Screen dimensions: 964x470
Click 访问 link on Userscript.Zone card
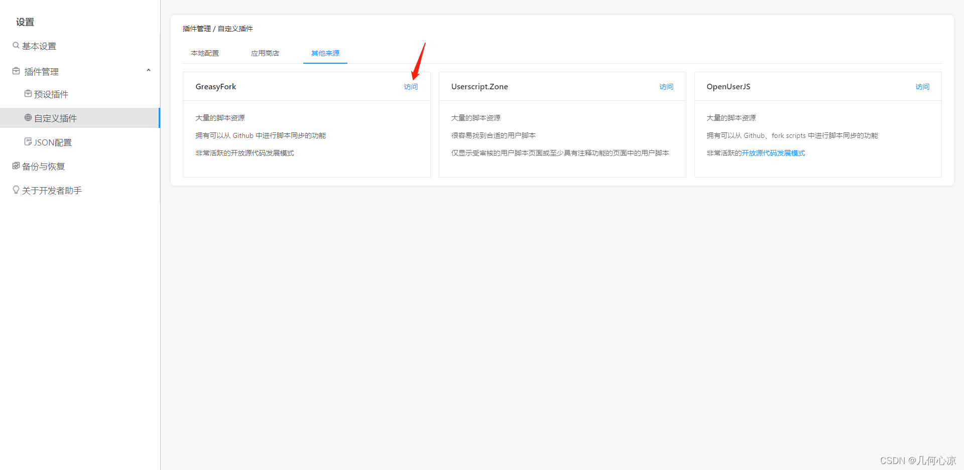666,87
